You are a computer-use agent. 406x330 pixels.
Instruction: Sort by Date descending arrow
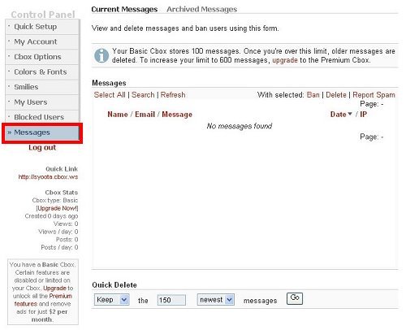pos(350,114)
